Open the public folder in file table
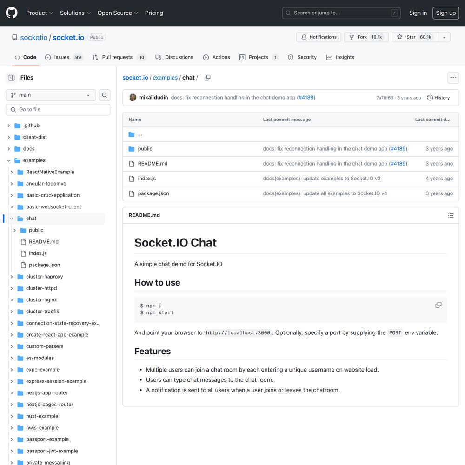 tap(145, 149)
